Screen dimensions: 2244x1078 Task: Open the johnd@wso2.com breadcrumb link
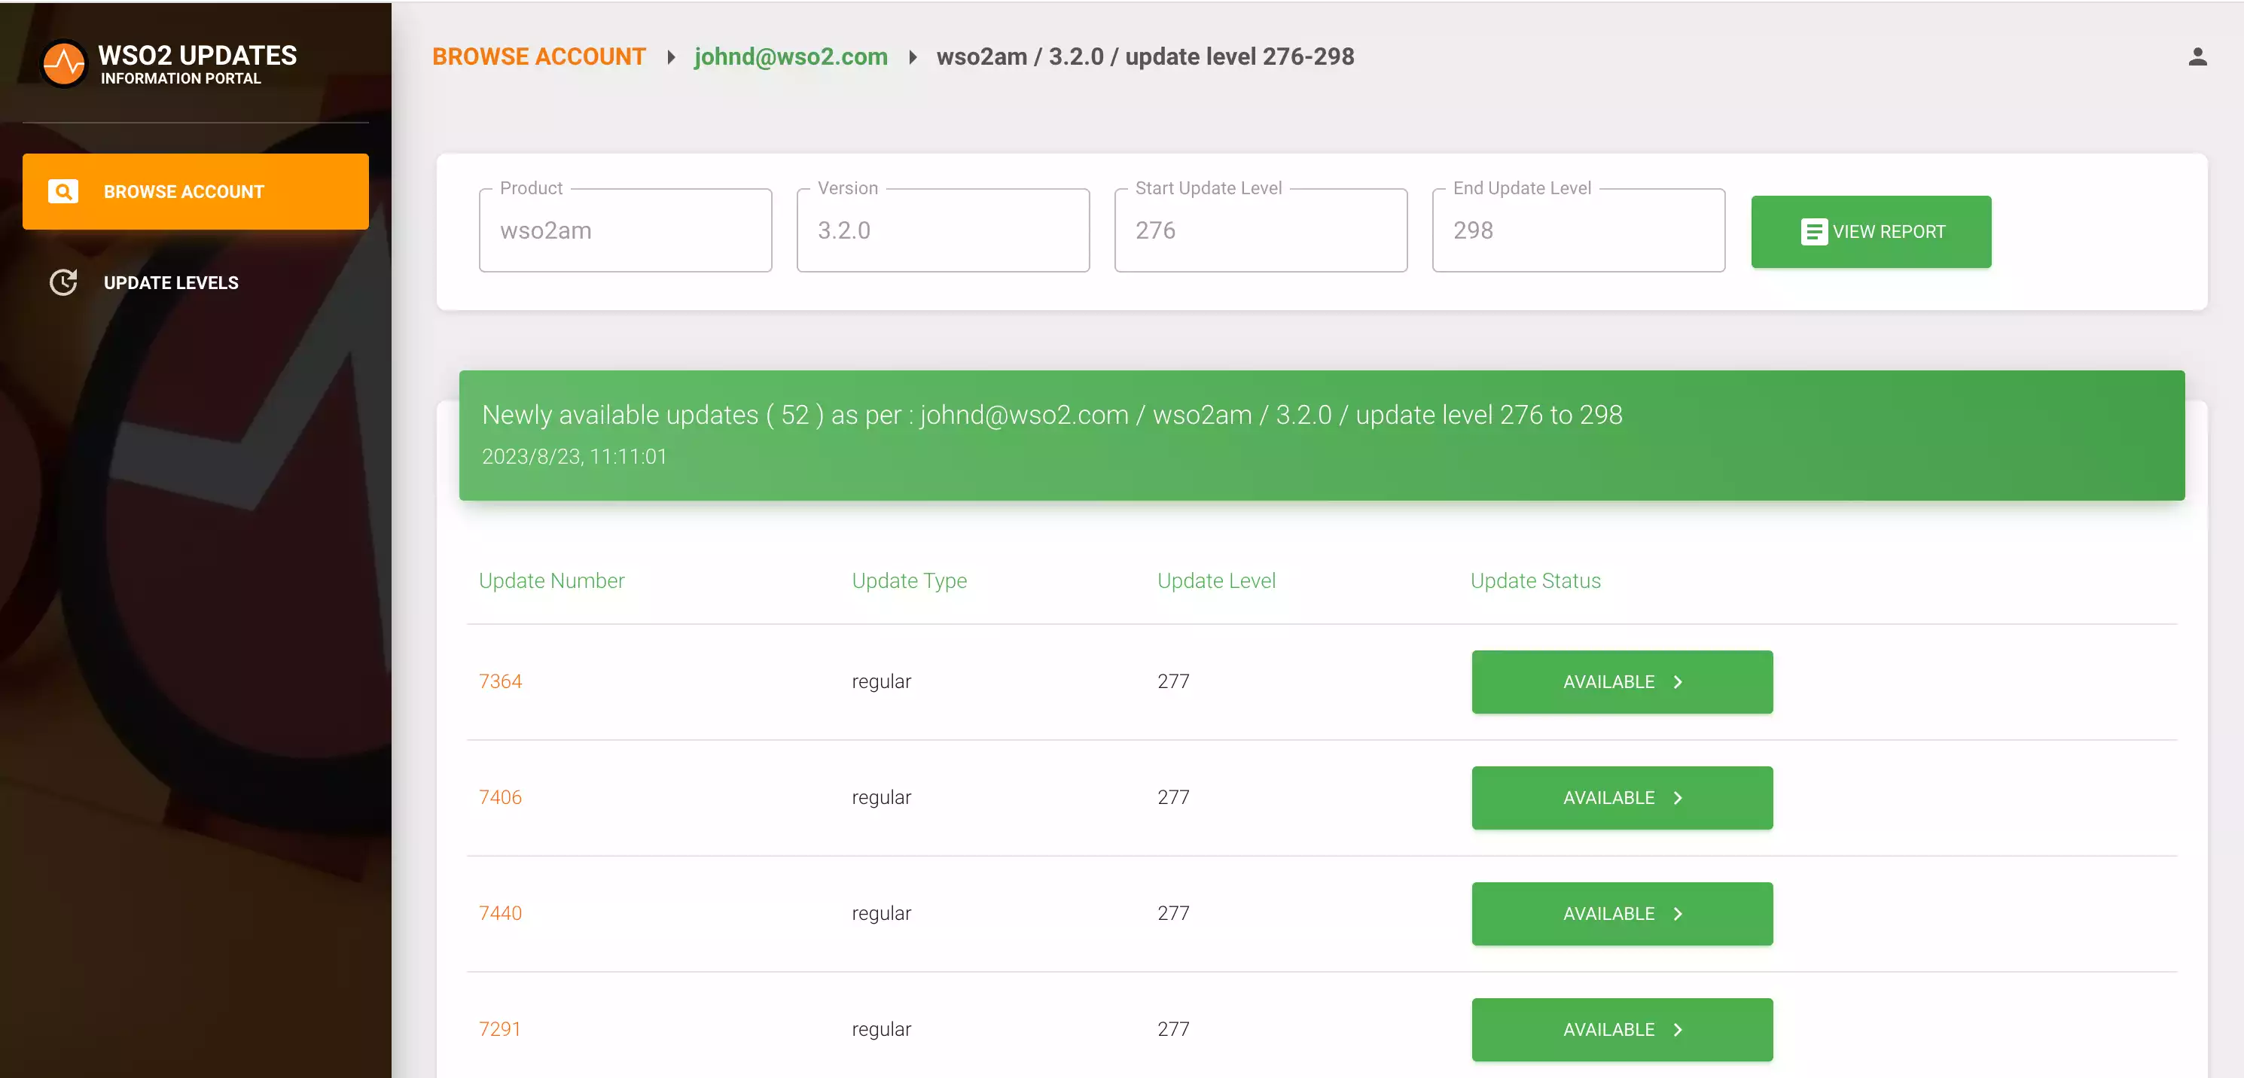[x=790, y=56]
